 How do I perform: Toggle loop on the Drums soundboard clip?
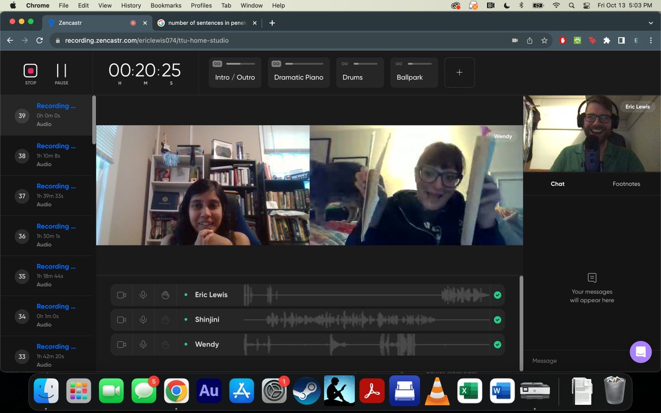345,63
